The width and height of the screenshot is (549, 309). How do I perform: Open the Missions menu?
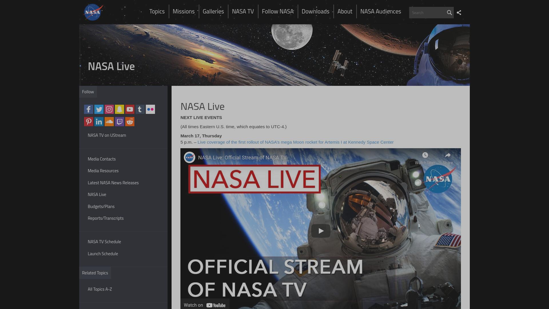[184, 11]
